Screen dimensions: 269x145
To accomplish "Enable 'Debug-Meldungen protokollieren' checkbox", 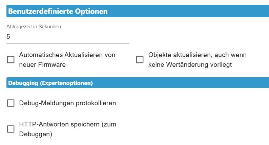I will click(x=11, y=103).
